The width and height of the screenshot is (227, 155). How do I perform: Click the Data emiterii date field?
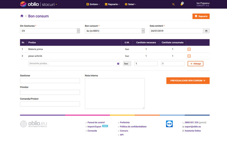click(x=176, y=31)
